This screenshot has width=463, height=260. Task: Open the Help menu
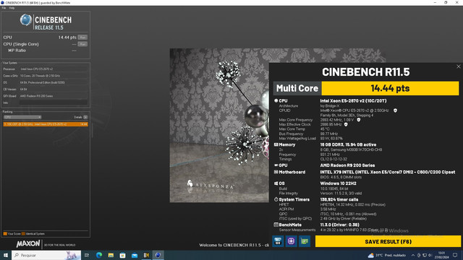click(12, 8)
